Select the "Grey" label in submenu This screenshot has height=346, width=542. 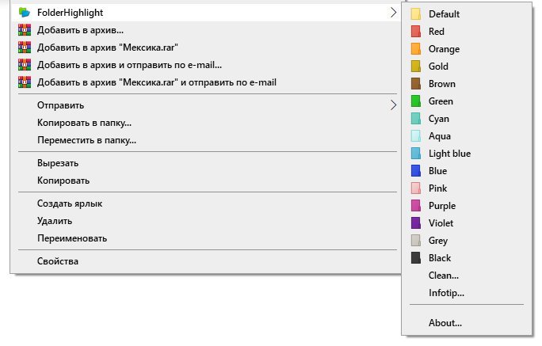pyautogui.click(x=438, y=241)
